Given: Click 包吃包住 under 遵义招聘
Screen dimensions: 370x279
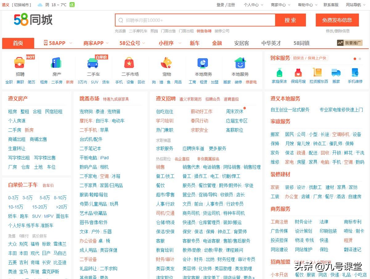Looking at the screenshot, I should point(165,111).
